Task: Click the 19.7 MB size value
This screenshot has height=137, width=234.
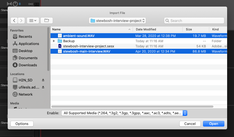Action: 199,36
